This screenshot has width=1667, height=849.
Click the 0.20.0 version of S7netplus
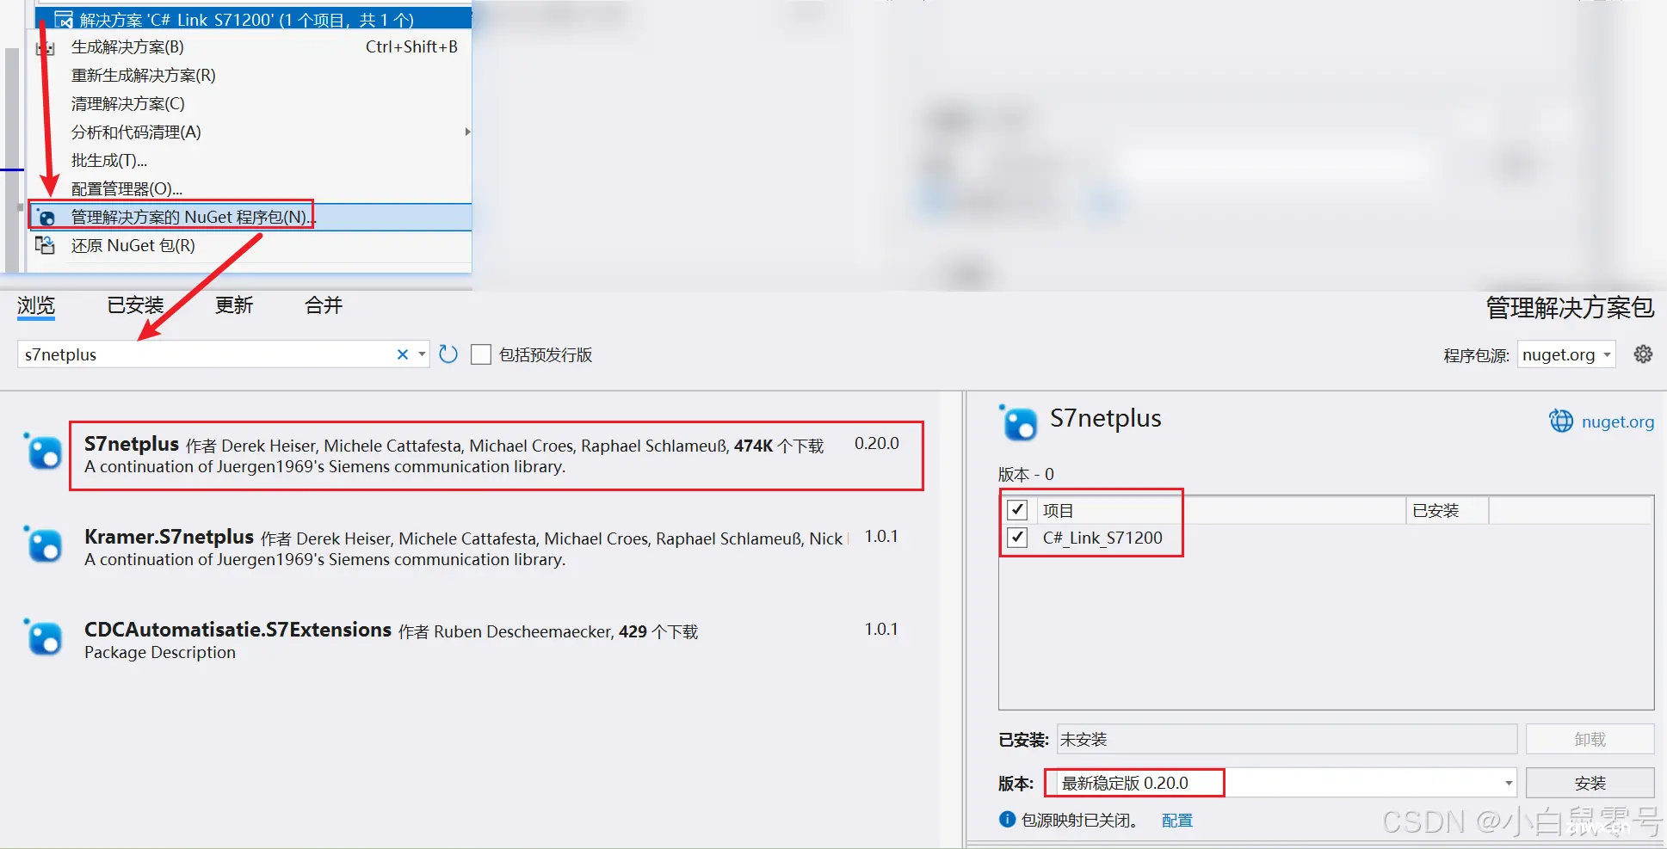[877, 443]
